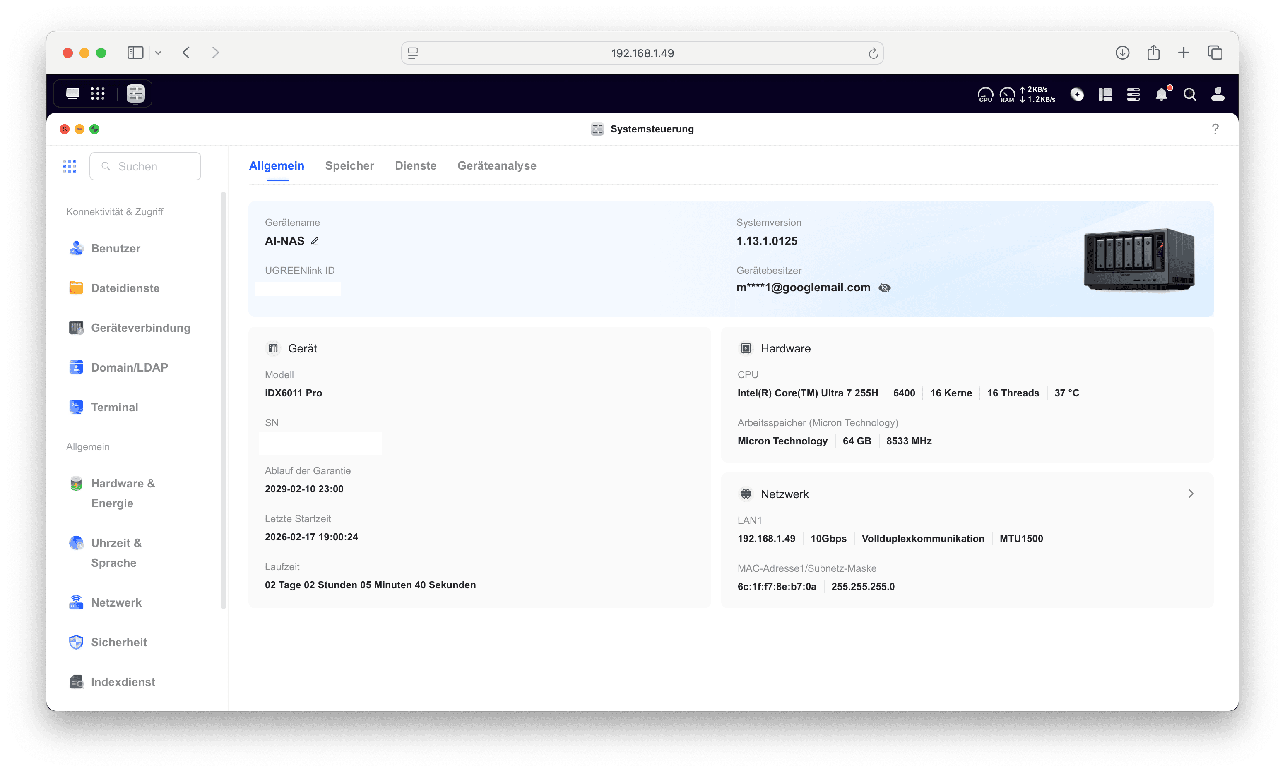Toggle owner email visibility eye icon
1285x772 pixels.
[884, 288]
